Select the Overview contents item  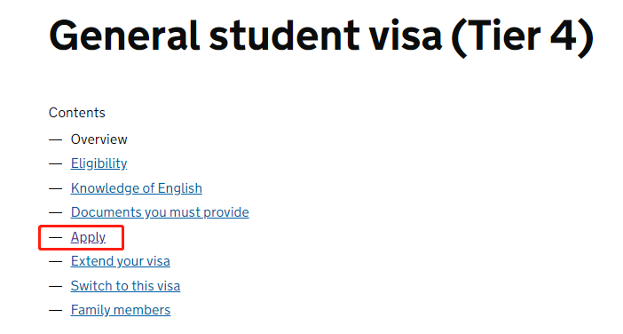coord(99,139)
